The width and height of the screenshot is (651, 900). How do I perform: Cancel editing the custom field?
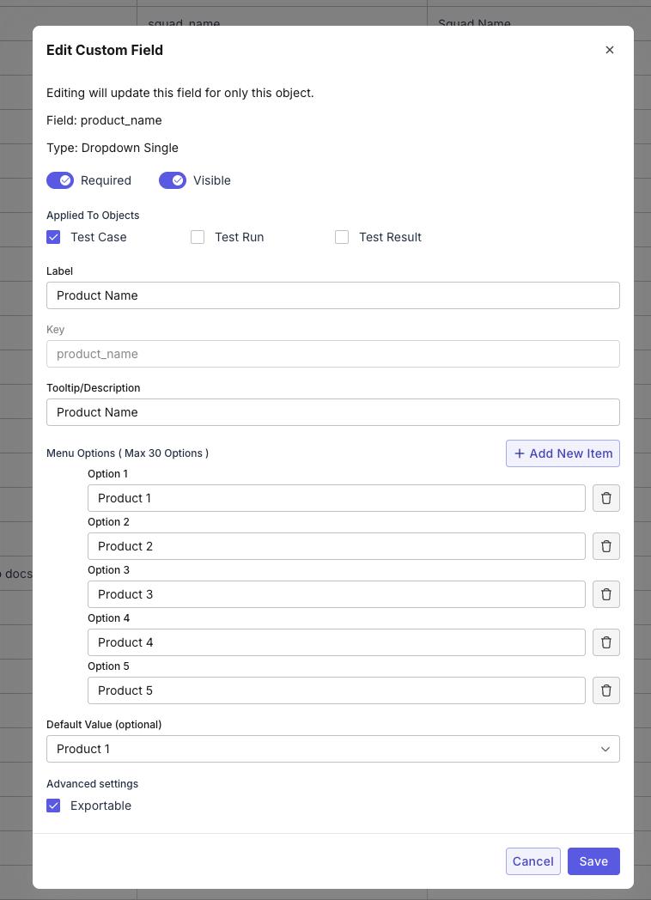coord(532,860)
